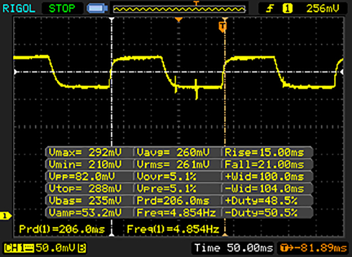Click the Vbas= 235mV measurement
352x257 pixels.
click(x=85, y=200)
